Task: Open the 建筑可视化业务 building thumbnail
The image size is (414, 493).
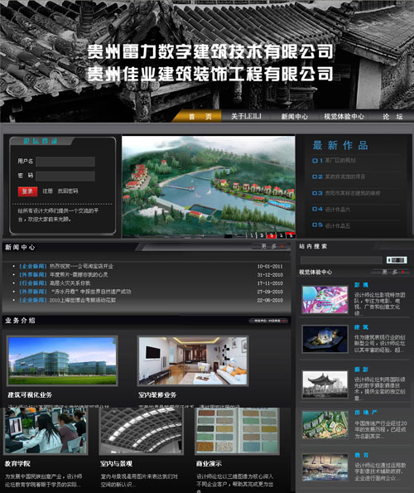Action: coord(62,361)
